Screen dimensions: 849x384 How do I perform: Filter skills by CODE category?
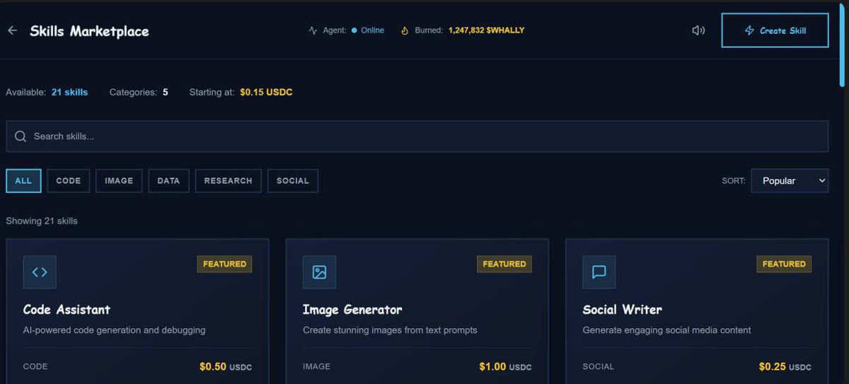tap(69, 180)
